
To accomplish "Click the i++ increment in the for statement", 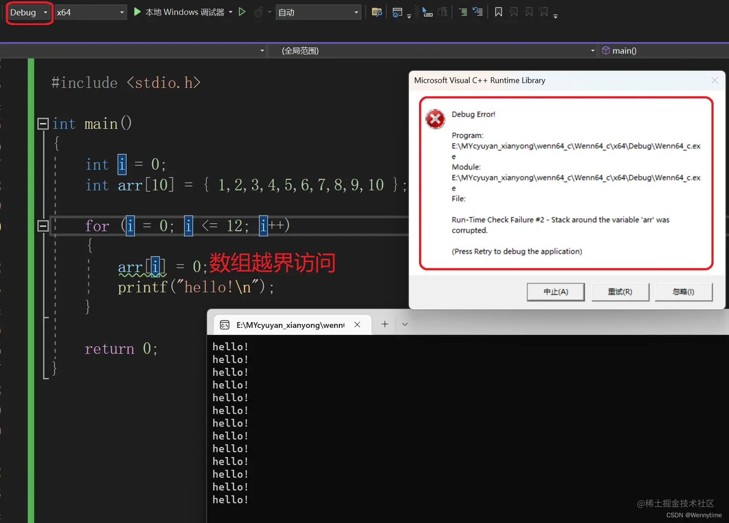I will point(273,226).
